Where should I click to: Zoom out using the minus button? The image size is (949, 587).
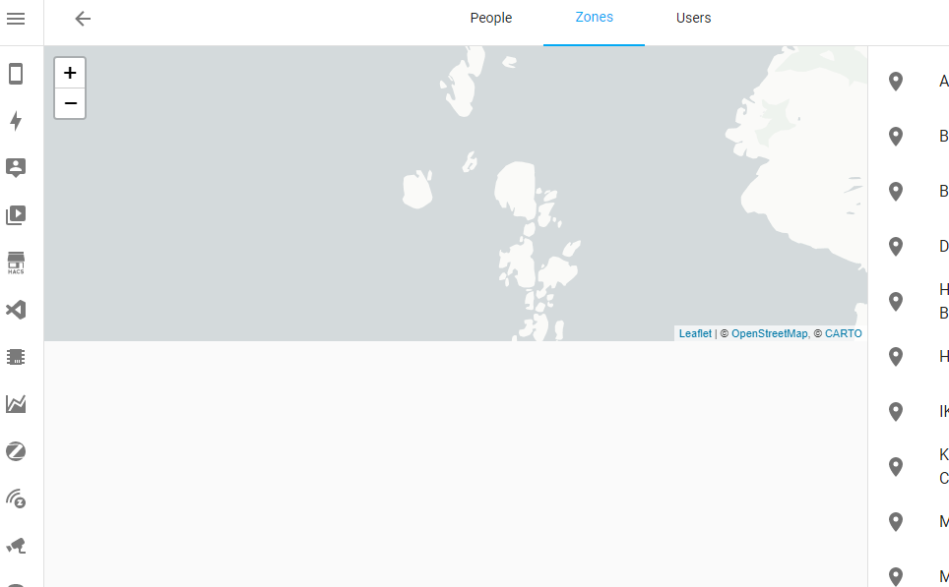69,102
